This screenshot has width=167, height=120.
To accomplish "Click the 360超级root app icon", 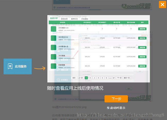I will pos(54,29).
